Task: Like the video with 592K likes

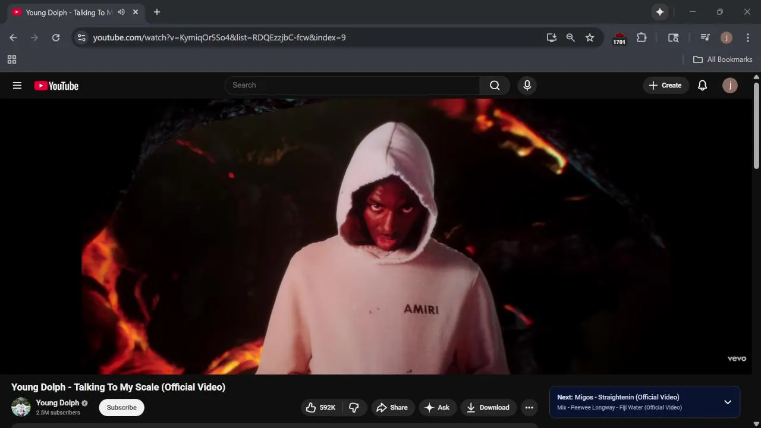Action: [x=320, y=407]
